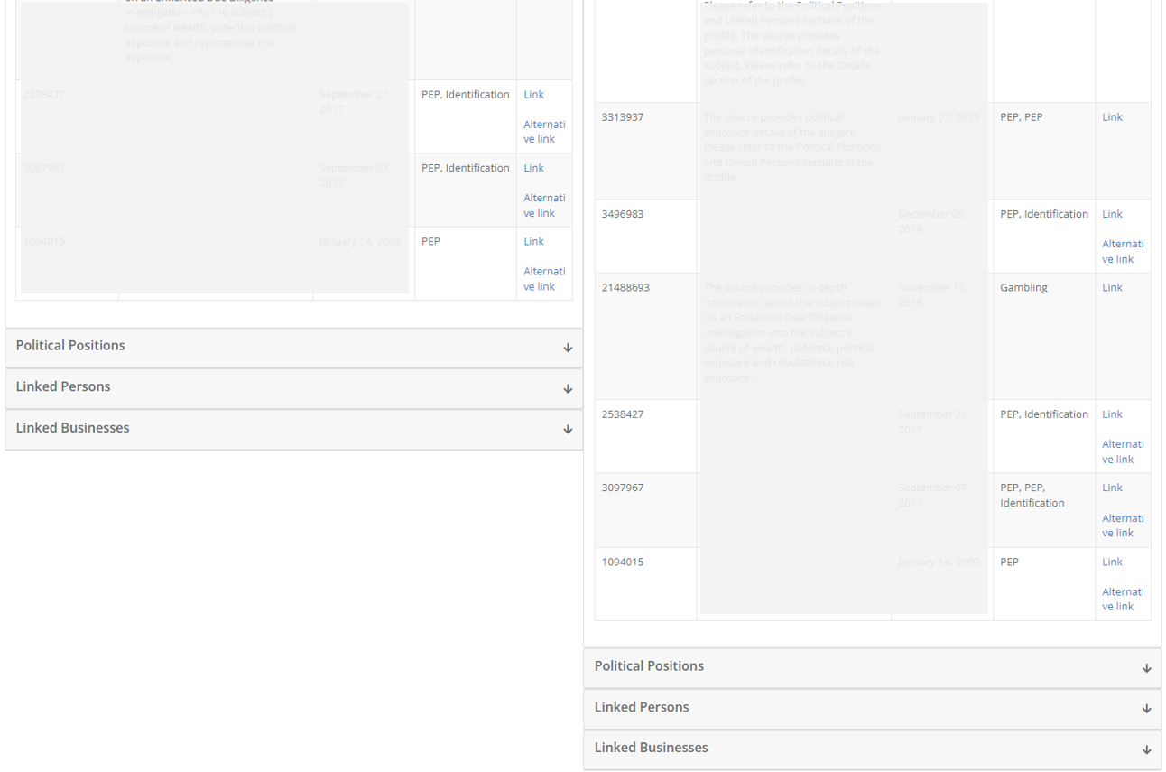
Task: Expand Linked Businesses section in left panel
Action: pos(294,429)
